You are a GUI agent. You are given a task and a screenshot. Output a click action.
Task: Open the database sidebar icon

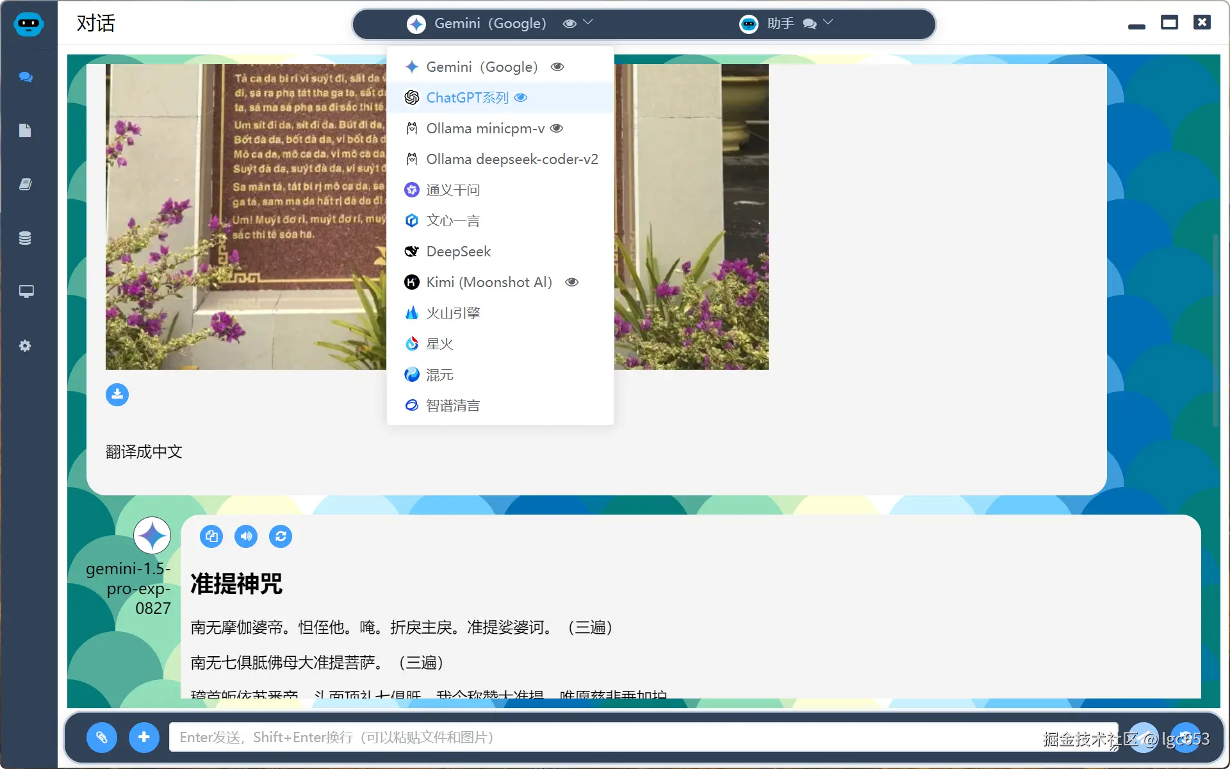tap(26, 238)
